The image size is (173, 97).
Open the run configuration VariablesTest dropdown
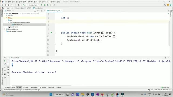33,5
